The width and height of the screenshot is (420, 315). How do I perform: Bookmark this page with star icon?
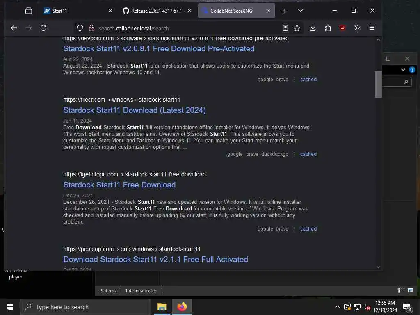point(297,28)
